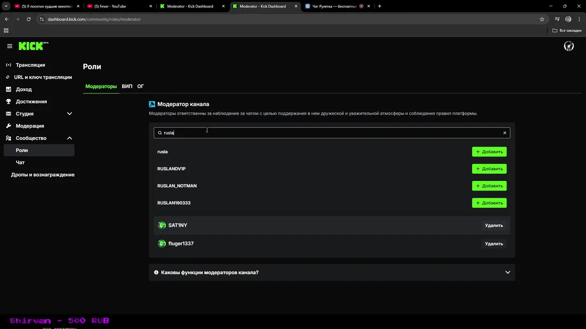Click the Сообщество people icon
This screenshot has height=329, width=586.
tap(8, 138)
